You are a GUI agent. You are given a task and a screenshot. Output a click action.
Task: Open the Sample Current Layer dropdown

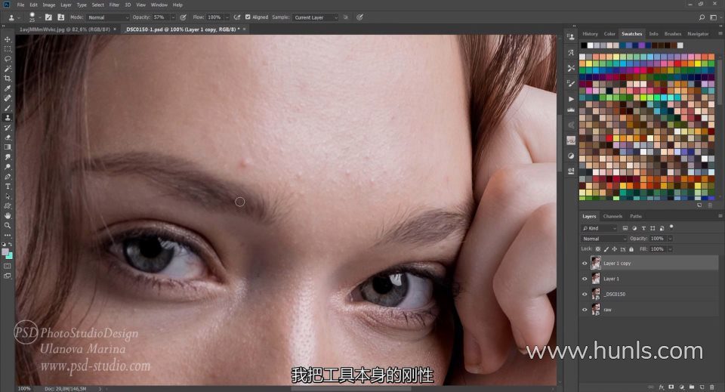pos(316,17)
